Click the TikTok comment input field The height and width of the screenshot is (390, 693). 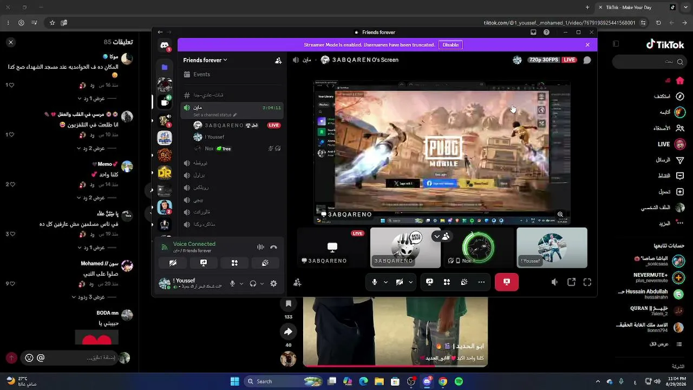[x=69, y=358]
